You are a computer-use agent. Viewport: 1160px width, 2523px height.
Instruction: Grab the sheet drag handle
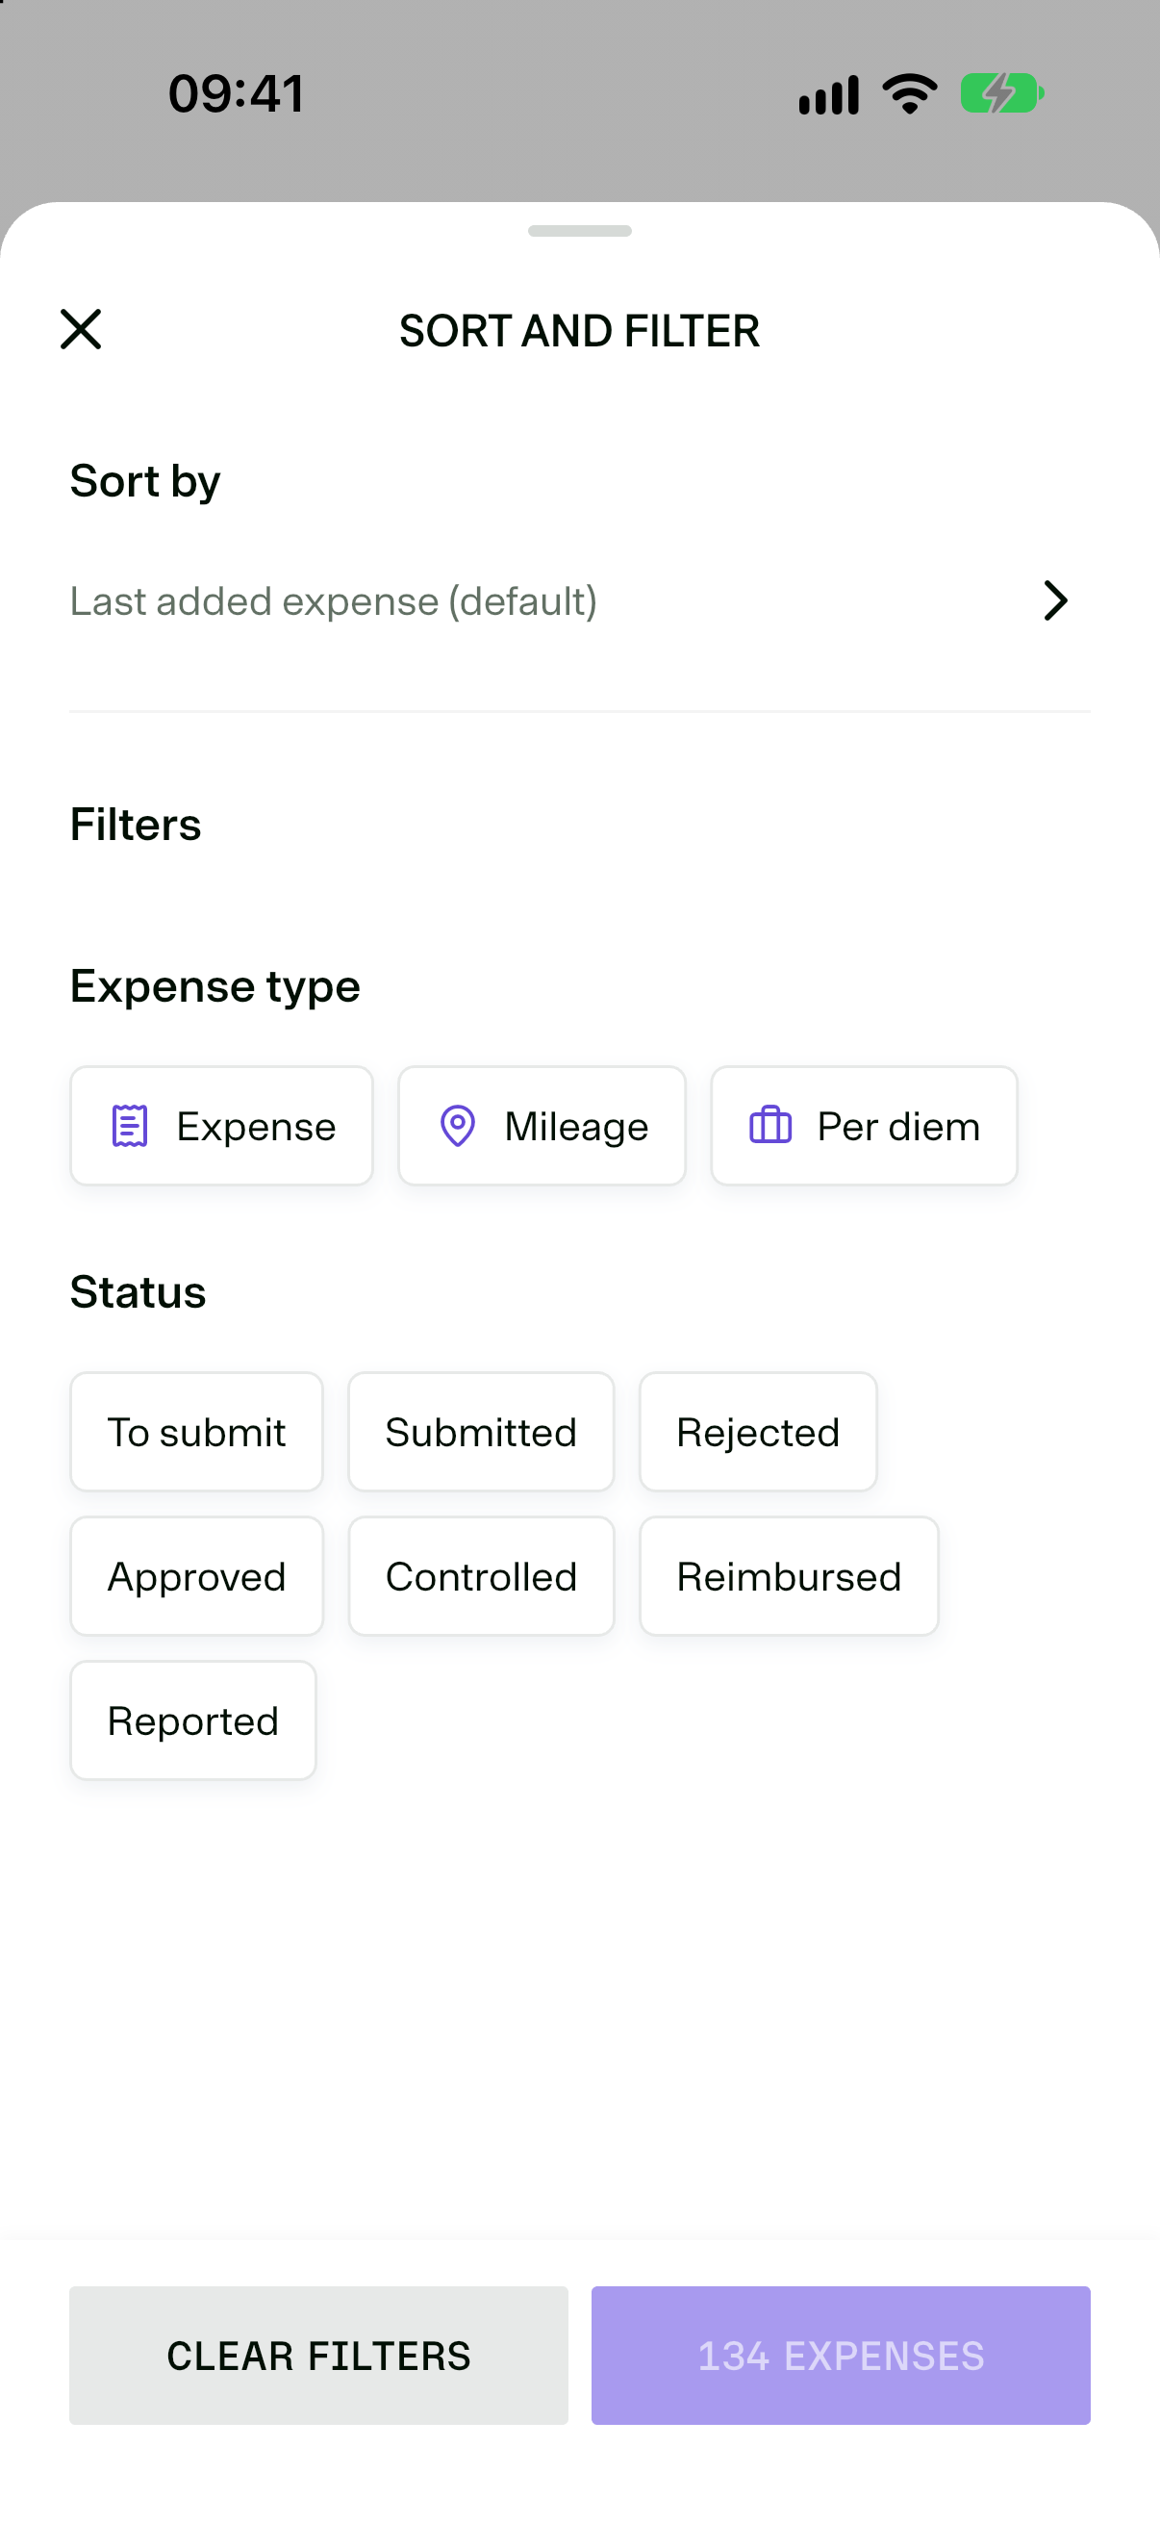pos(579,231)
